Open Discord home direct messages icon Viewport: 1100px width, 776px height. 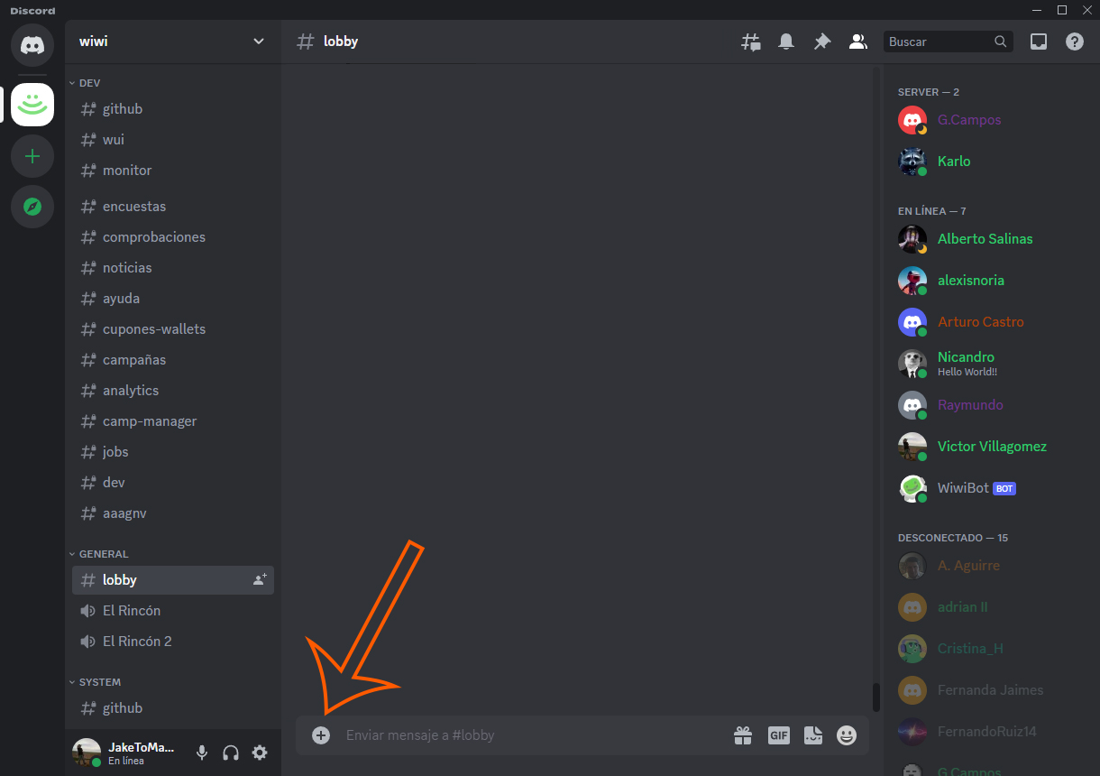click(32, 43)
